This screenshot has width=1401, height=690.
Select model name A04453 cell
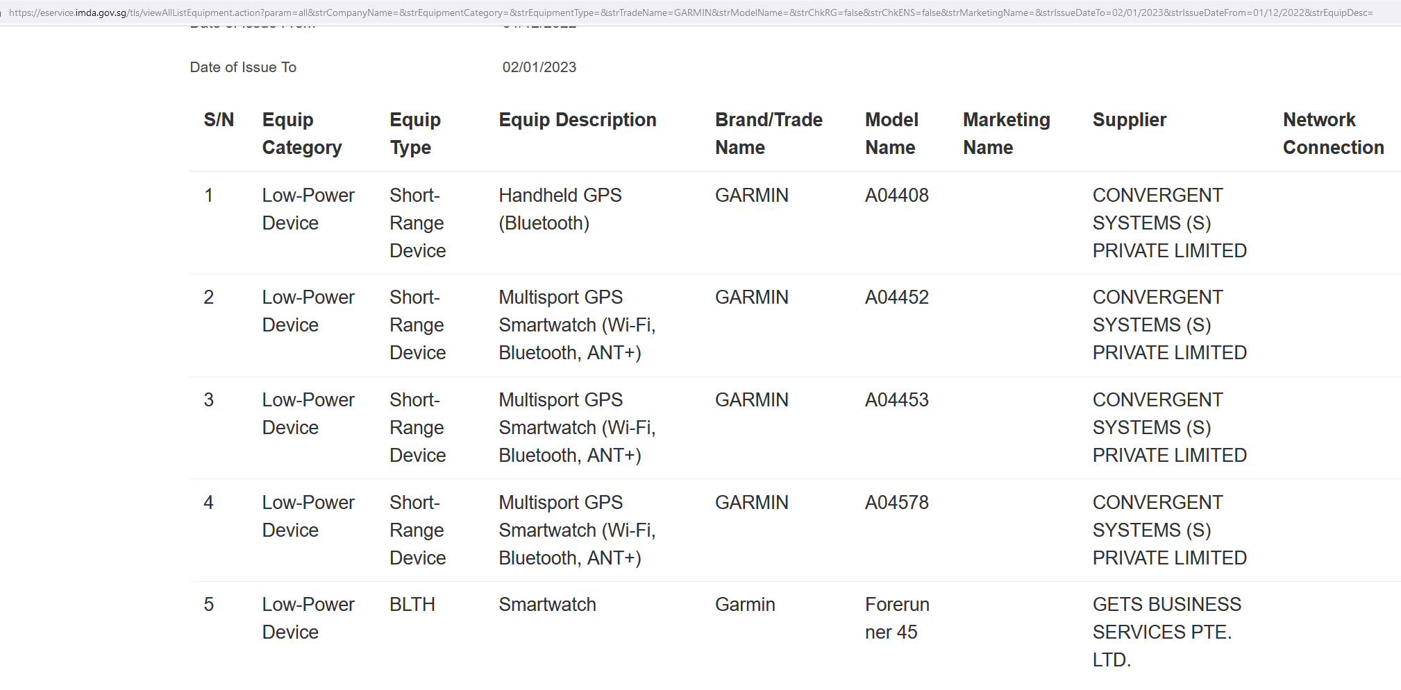(x=896, y=400)
